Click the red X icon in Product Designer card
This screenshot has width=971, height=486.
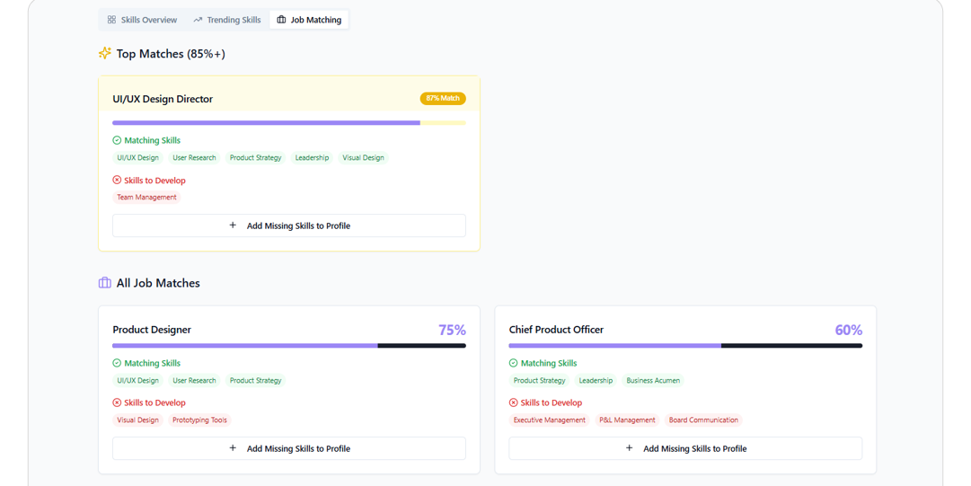(117, 402)
